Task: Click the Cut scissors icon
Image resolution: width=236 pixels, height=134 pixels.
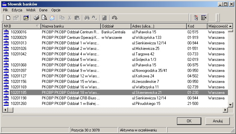Action: coord(69,18)
